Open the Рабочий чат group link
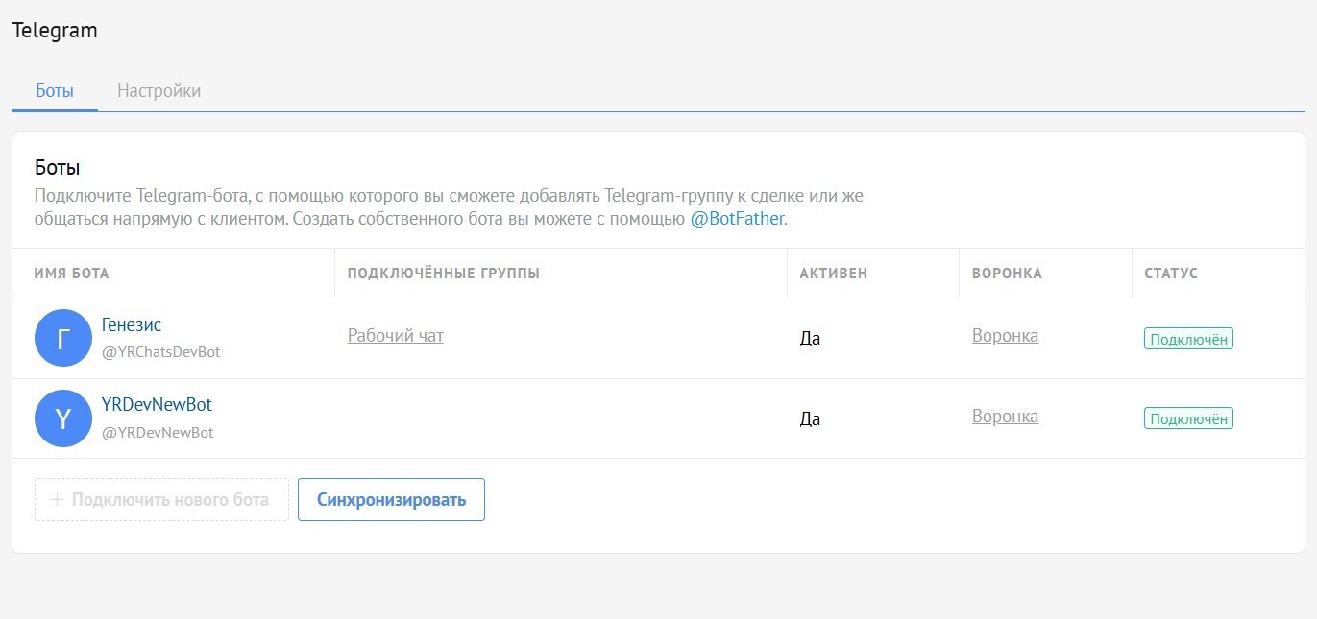 [396, 336]
